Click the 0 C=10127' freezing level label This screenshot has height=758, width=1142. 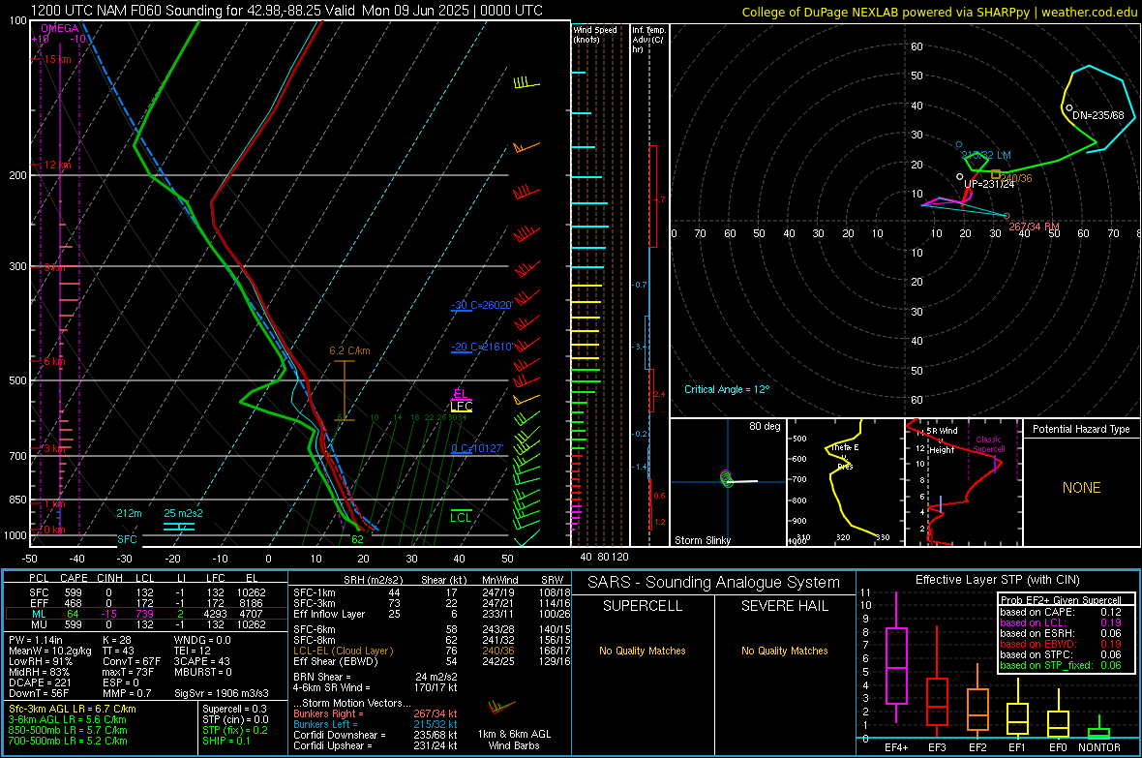[477, 448]
